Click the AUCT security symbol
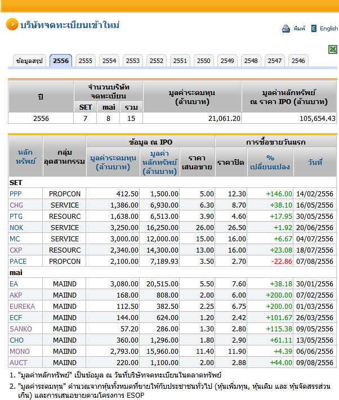Viewport: 339px width, 400px height. [x=18, y=362]
